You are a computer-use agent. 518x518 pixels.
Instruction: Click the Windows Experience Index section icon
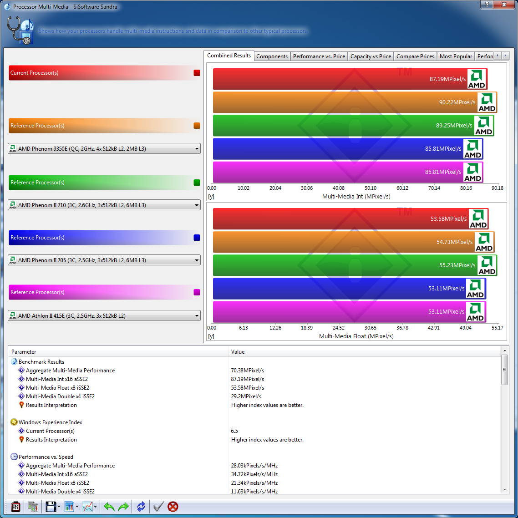(x=14, y=422)
